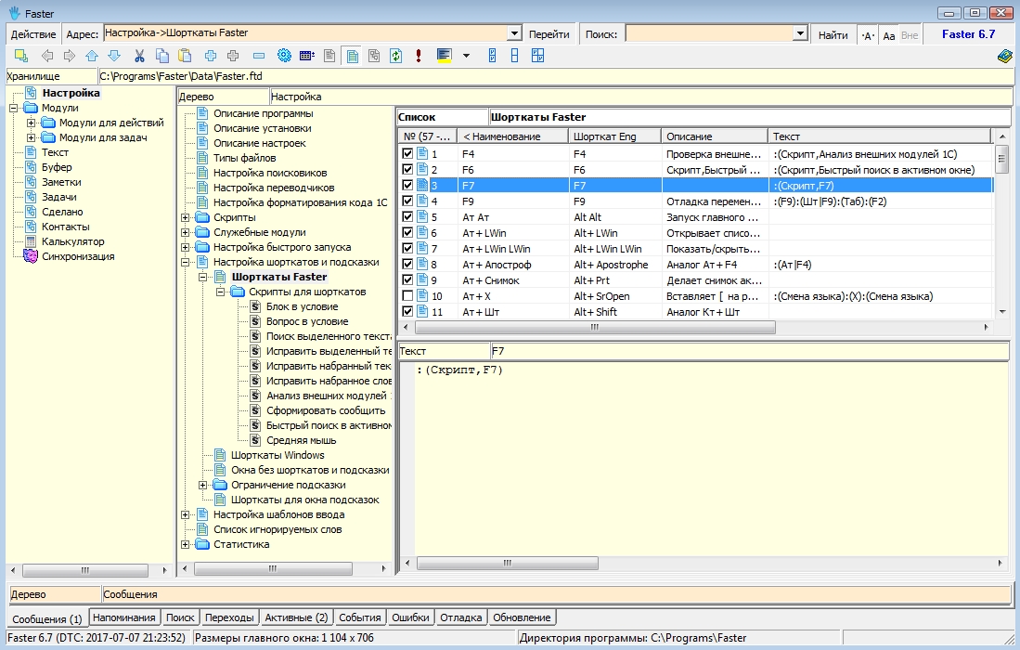The height and width of the screenshot is (650, 1020).
Task: Select Шорткаты Windows in the settings tree
Action: pos(278,455)
